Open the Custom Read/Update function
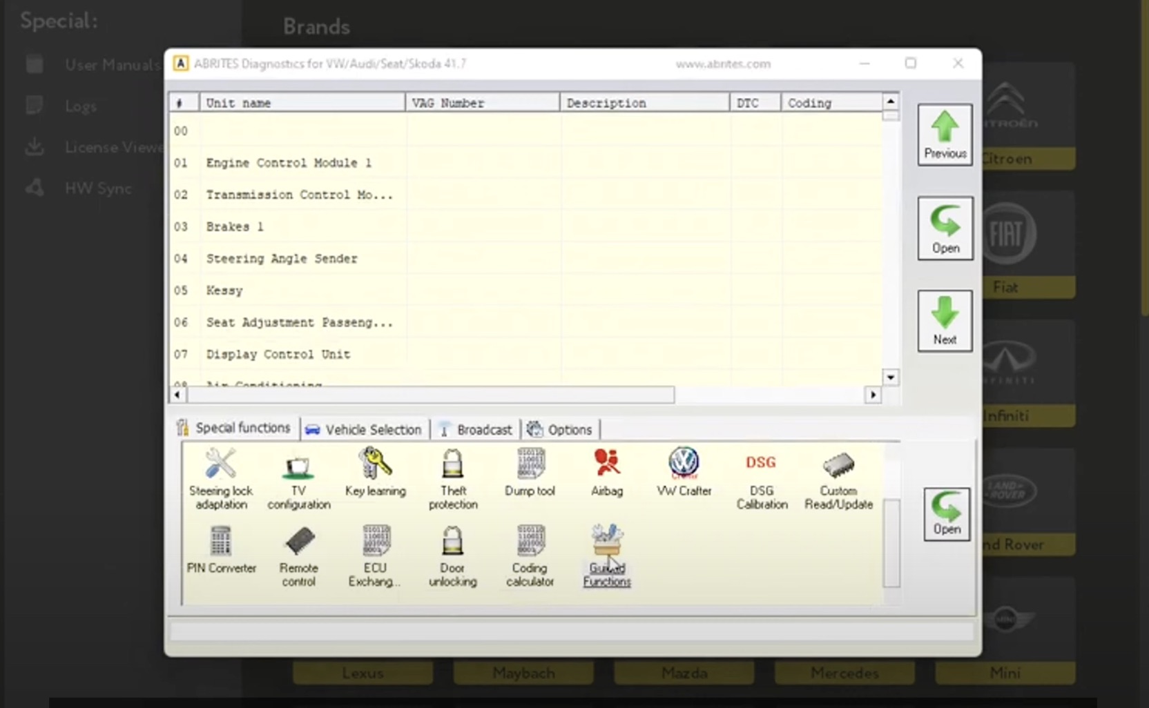Viewport: 1149px width, 708px height. click(838, 479)
